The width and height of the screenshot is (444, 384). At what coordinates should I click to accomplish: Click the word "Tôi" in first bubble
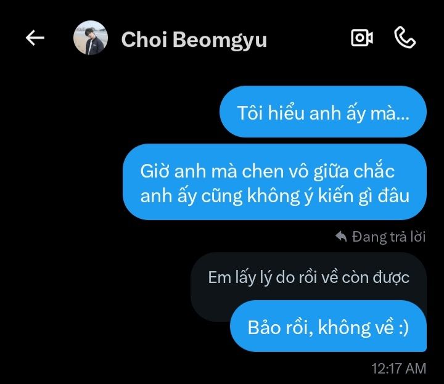(x=250, y=113)
